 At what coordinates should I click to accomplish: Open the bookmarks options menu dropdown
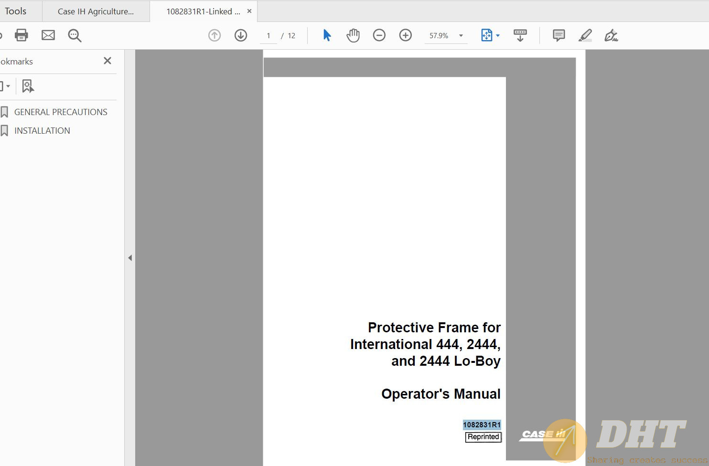5,86
